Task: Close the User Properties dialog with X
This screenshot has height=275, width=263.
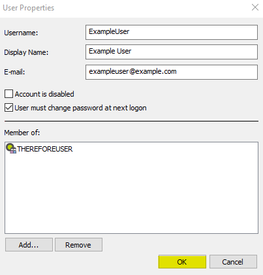Action: (255, 7)
